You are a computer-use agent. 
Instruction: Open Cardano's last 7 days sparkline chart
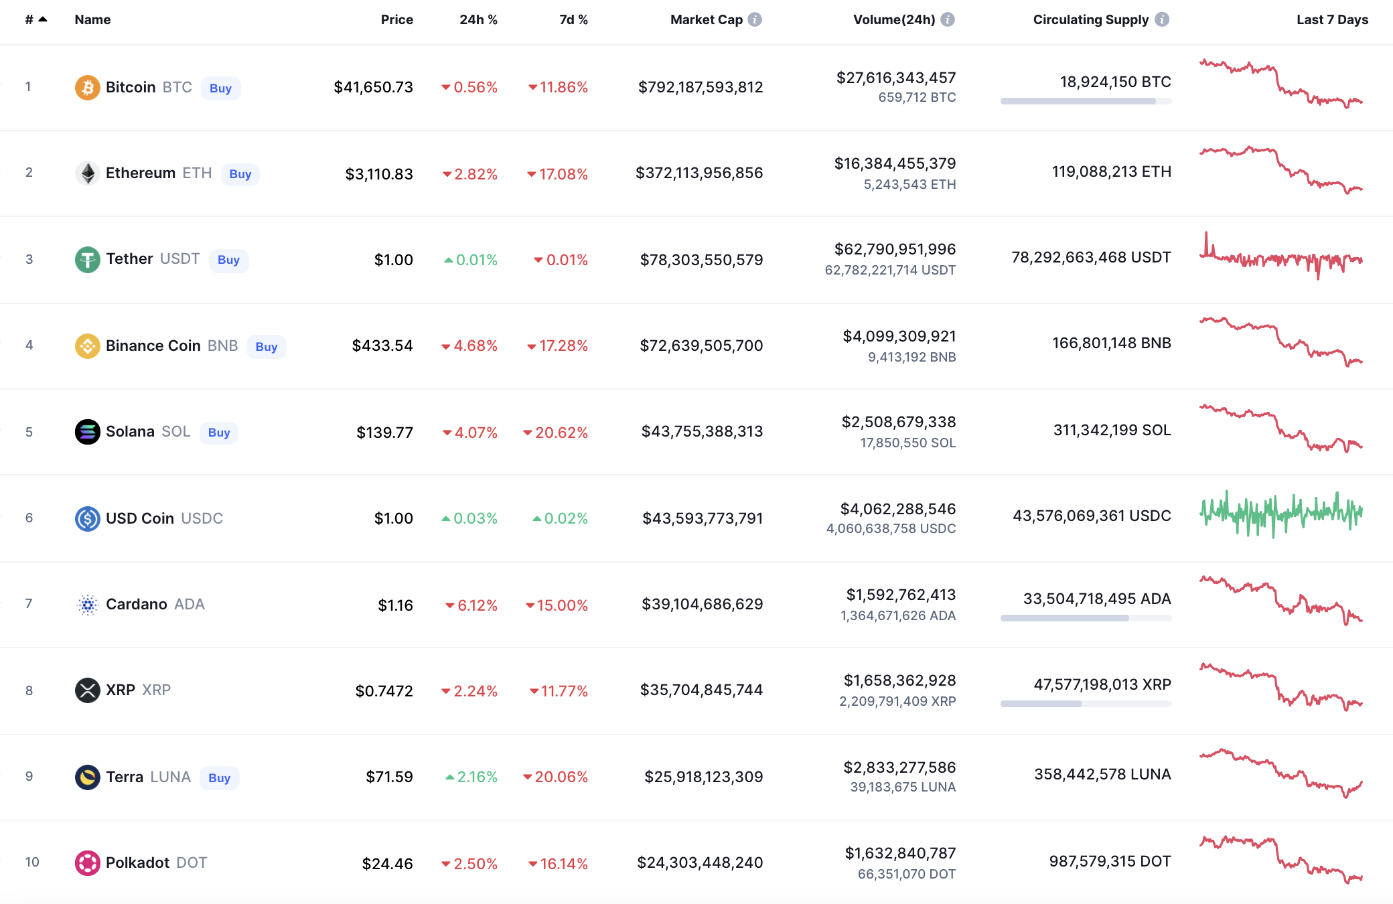[x=1280, y=600]
